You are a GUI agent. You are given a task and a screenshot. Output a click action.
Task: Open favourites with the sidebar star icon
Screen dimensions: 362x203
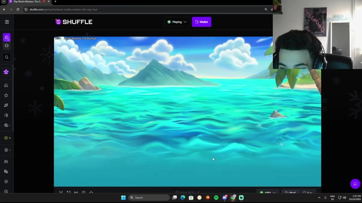click(6, 95)
